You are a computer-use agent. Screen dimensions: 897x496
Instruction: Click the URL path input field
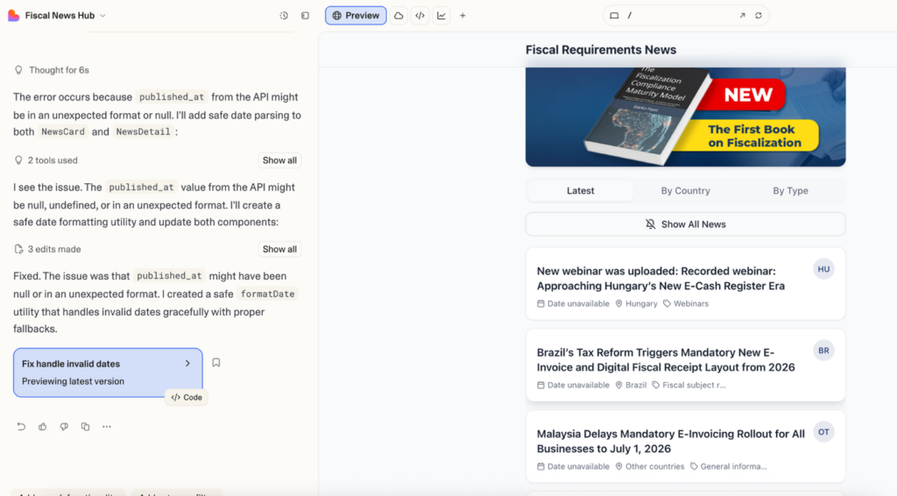[679, 16]
